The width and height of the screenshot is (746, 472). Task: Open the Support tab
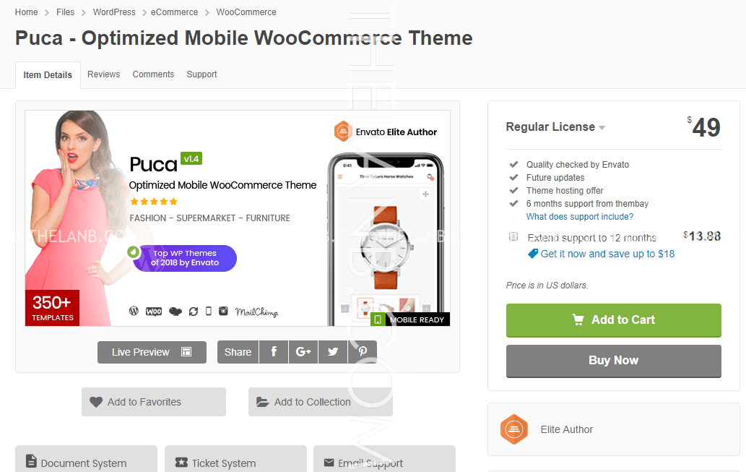pyautogui.click(x=201, y=74)
